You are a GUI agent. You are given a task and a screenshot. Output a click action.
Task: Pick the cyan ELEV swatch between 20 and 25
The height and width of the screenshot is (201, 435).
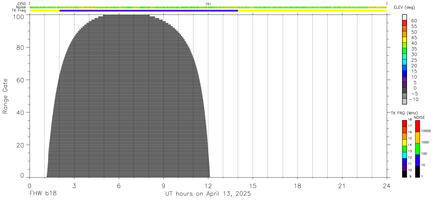click(405, 62)
